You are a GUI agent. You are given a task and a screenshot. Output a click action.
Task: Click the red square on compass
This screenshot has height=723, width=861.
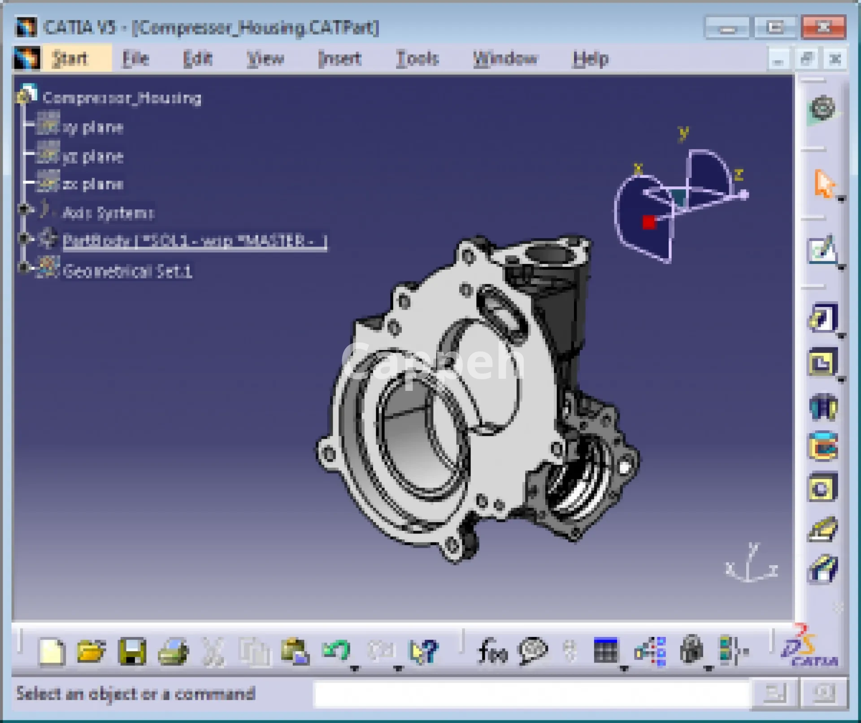pyautogui.click(x=649, y=222)
